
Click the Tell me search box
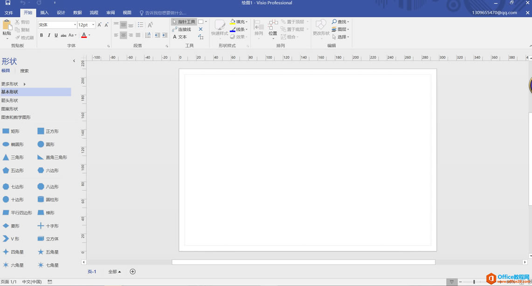tap(166, 13)
